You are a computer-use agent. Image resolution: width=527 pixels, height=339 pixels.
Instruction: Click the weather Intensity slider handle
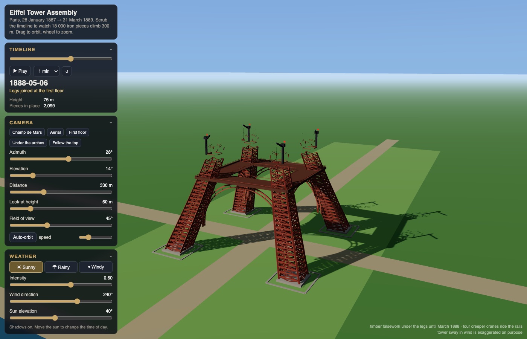pyautogui.click(x=71, y=285)
